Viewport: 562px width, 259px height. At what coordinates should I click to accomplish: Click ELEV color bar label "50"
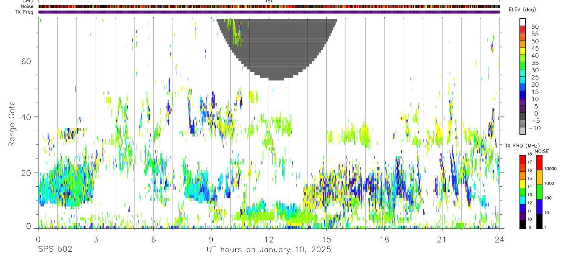pos(535,42)
